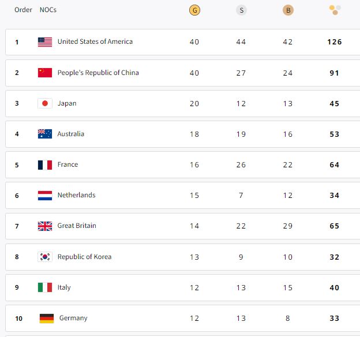The height and width of the screenshot is (337, 360).
Task: Click the total medals column icon
Action: [x=335, y=10]
